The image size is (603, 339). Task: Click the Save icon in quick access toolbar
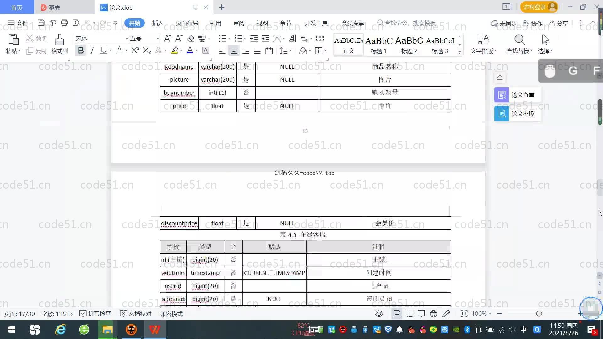(x=41, y=23)
